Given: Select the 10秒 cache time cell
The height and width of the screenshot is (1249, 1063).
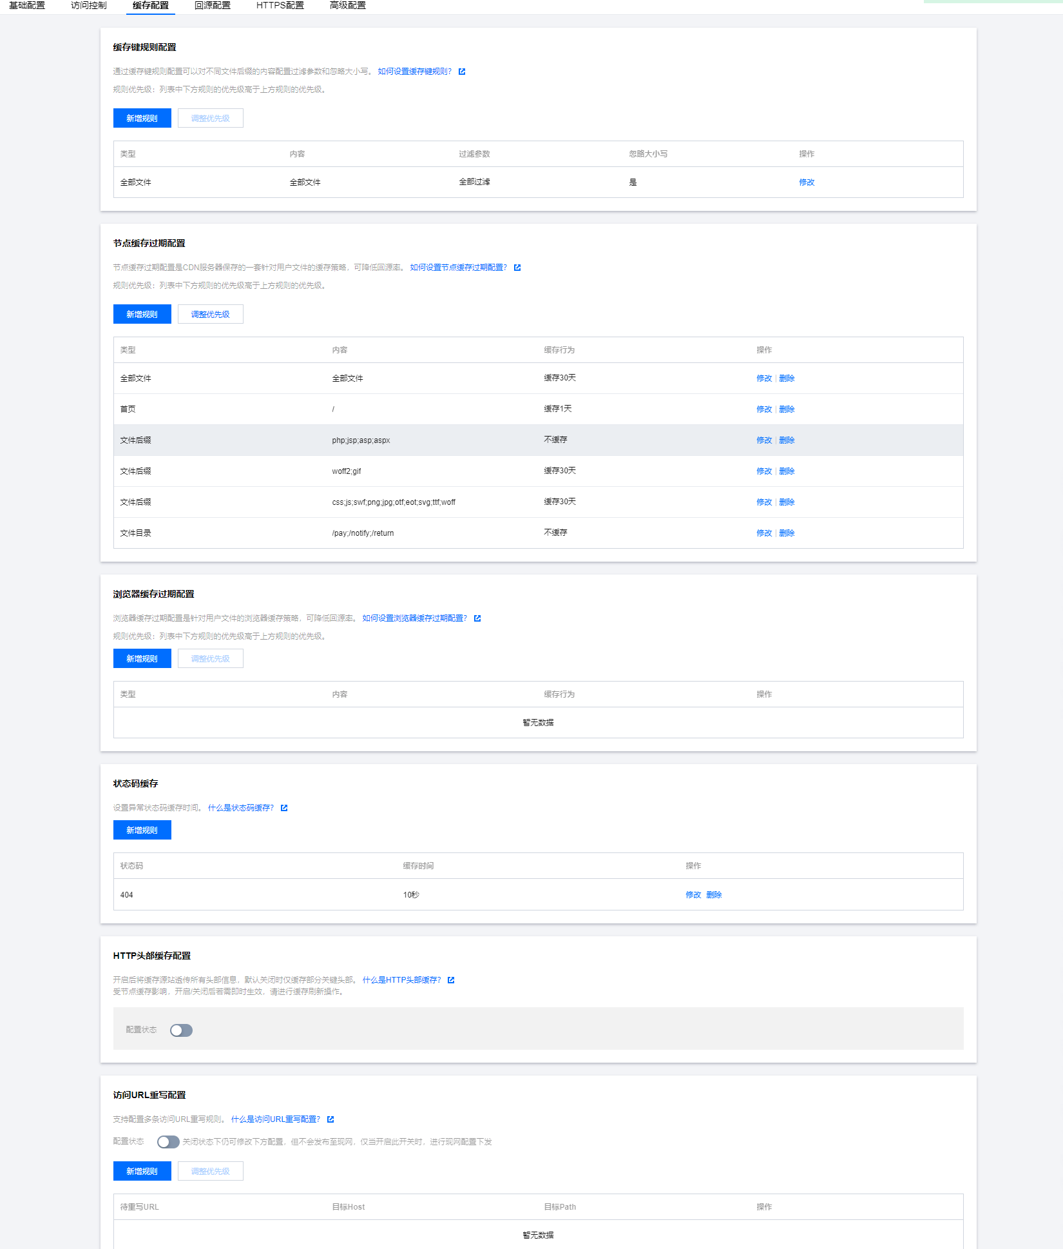Looking at the screenshot, I should click(411, 895).
